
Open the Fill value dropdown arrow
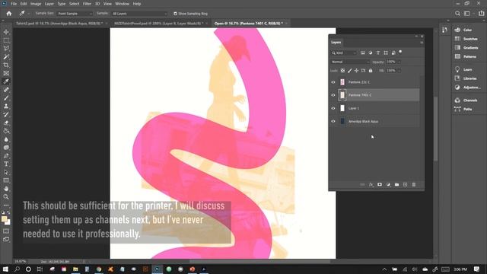[399, 71]
